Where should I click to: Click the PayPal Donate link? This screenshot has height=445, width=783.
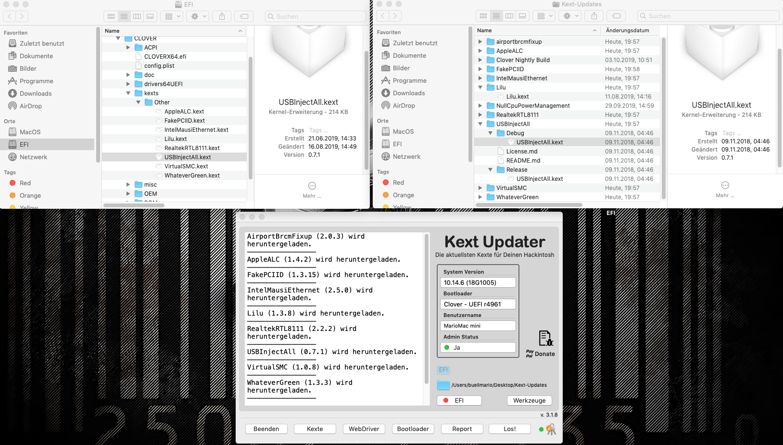(541, 354)
